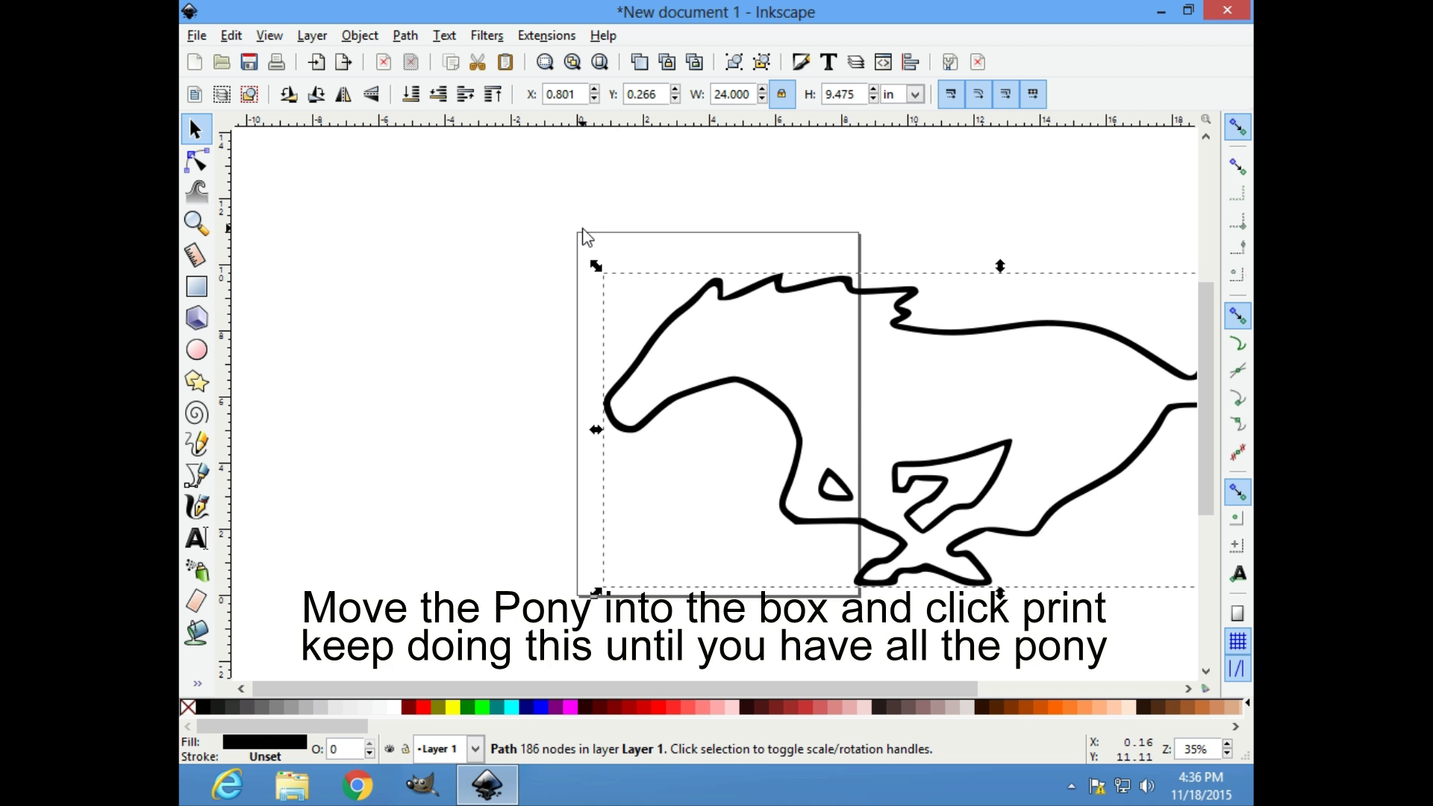
Task: Open the Align and Distribute icon
Action: pos(910,62)
